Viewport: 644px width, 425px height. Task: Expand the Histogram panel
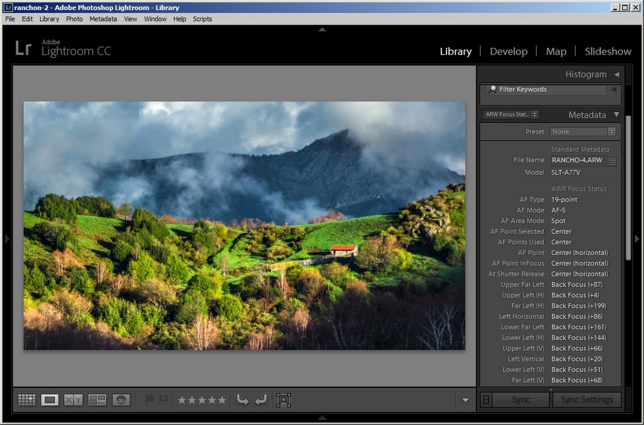click(616, 74)
